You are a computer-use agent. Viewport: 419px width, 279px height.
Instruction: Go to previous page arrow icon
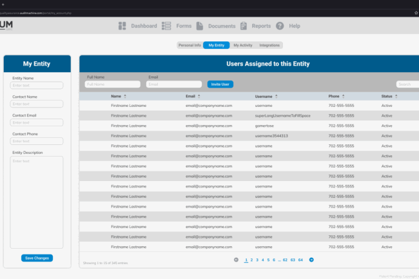coord(236,260)
